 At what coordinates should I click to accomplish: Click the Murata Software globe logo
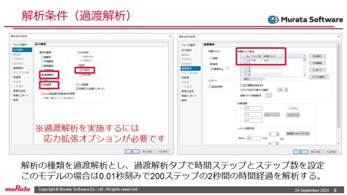[x=273, y=19]
